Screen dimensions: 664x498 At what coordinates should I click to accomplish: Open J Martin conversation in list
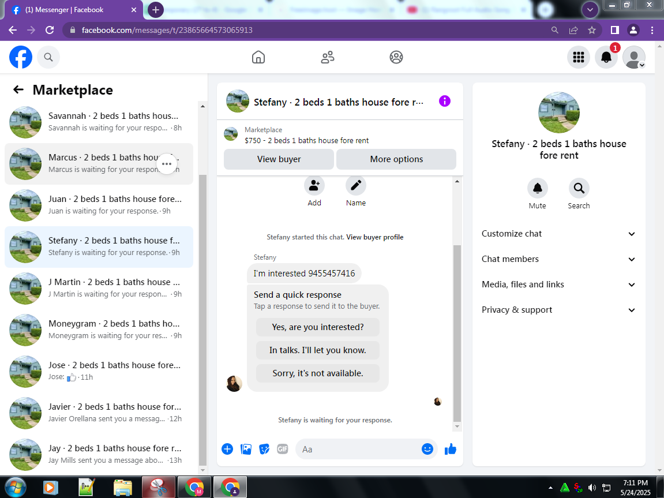99,289
